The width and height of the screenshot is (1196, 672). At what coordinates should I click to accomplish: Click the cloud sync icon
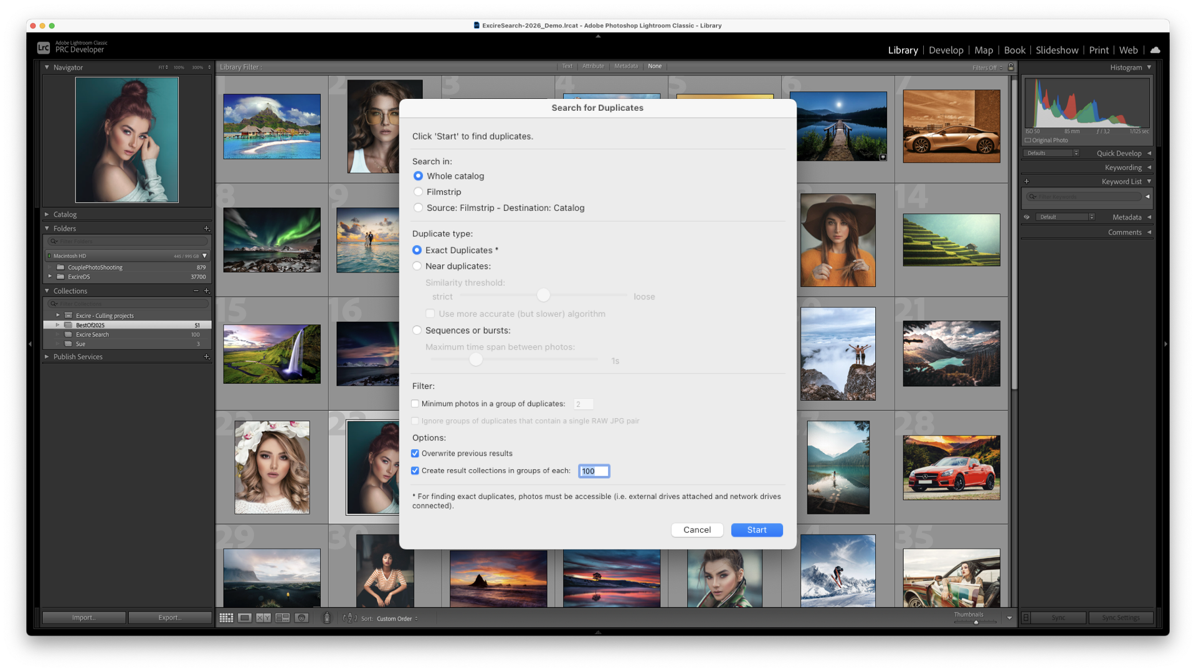[1155, 50]
